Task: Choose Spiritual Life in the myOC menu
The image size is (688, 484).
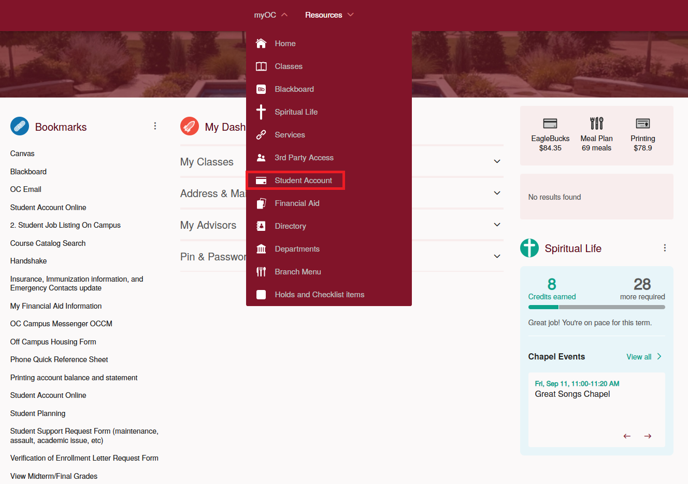Action: tap(329, 112)
